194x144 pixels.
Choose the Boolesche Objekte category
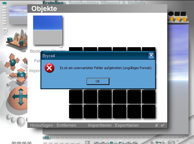point(48,51)
